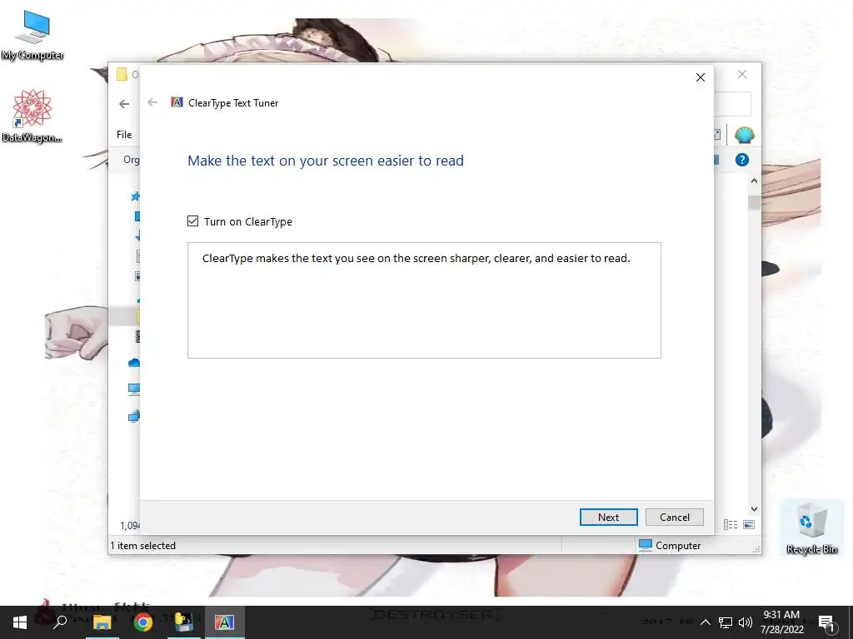Close the background Explorer window

click(742, 74)
